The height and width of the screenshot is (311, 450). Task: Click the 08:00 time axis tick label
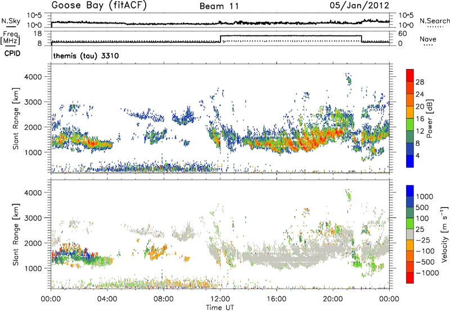[x=164, y=299]
